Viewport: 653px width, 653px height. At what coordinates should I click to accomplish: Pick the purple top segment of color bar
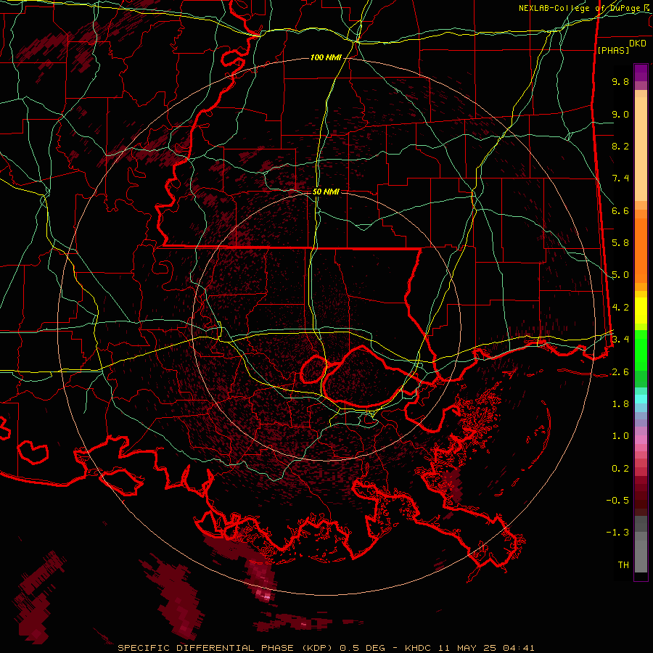[x=641, y=73]
